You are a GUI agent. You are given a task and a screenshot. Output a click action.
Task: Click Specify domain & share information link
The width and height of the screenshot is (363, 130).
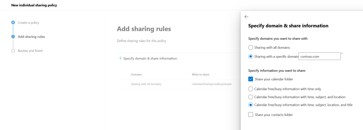pos(150,58)
